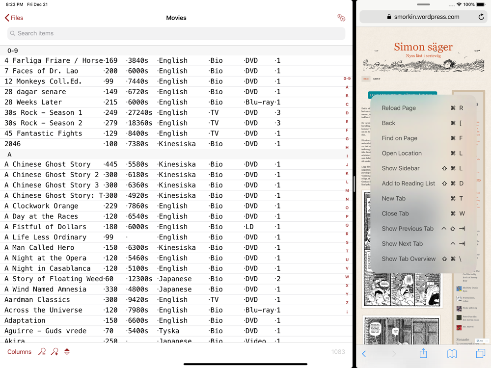Select the Aardman Classics row
This screenshot has height=368, width=491.
[176, 299]
